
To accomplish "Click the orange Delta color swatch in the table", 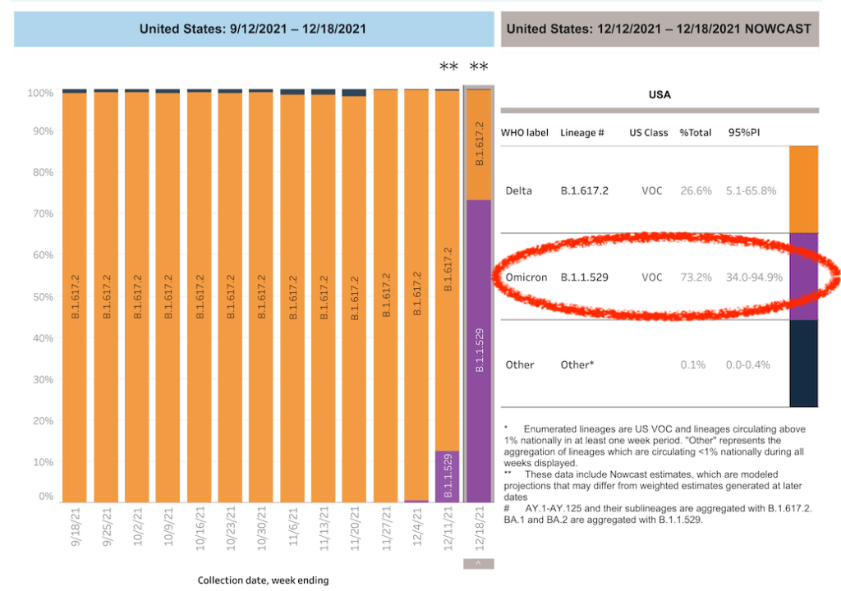I will click(x=802, y=190).
